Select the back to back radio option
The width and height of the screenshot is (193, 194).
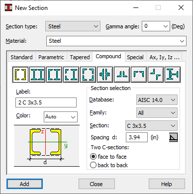(93, 165)
